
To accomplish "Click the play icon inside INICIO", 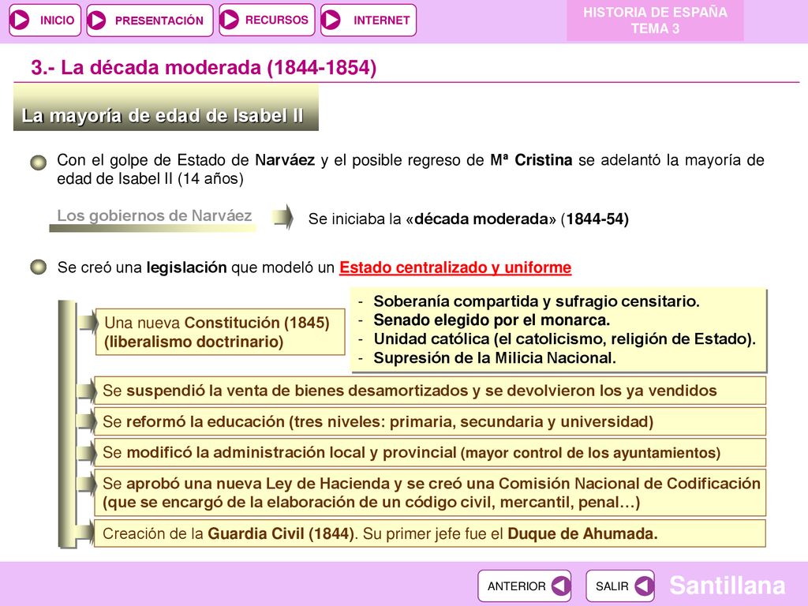I will click(21, 20).
